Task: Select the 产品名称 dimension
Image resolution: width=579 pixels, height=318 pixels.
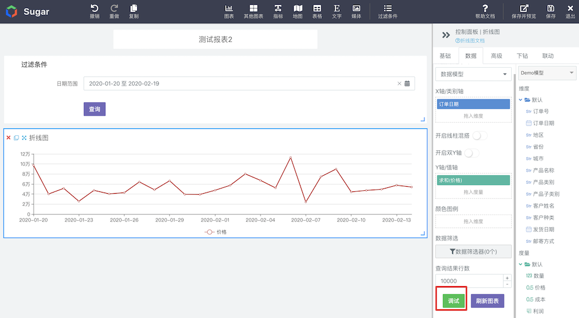Action: (544, 170)
